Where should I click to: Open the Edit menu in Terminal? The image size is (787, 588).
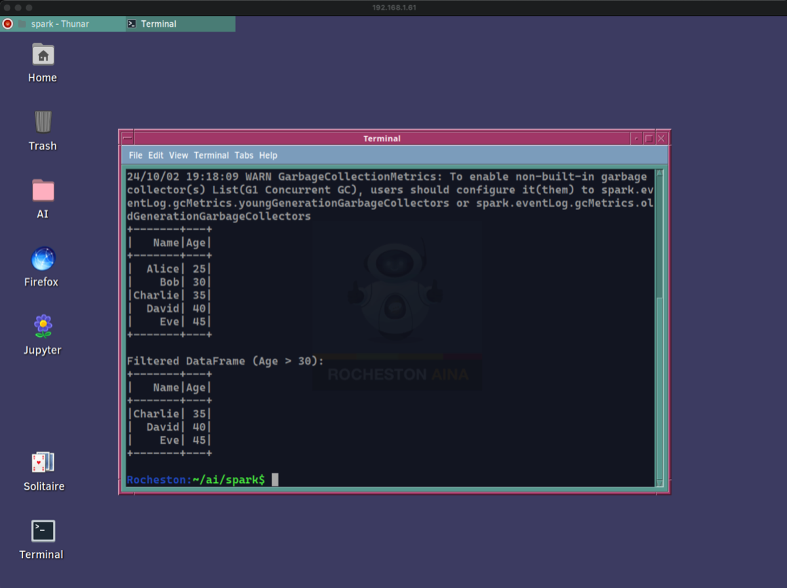coord(155,156)
